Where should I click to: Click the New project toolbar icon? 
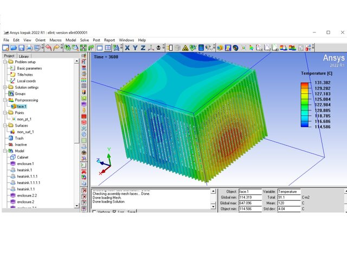5,48
